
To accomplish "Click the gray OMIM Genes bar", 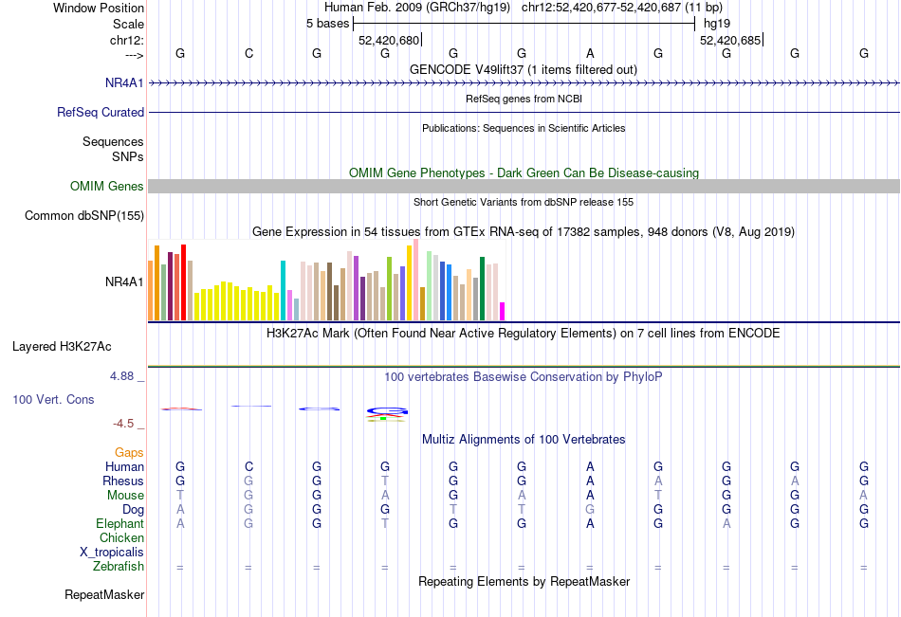I will point(524,186).
